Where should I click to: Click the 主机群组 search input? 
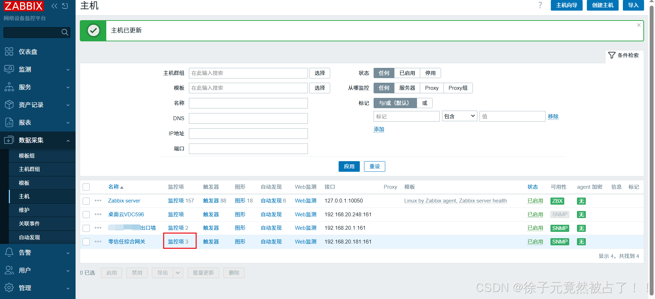(x=248, y=73)
